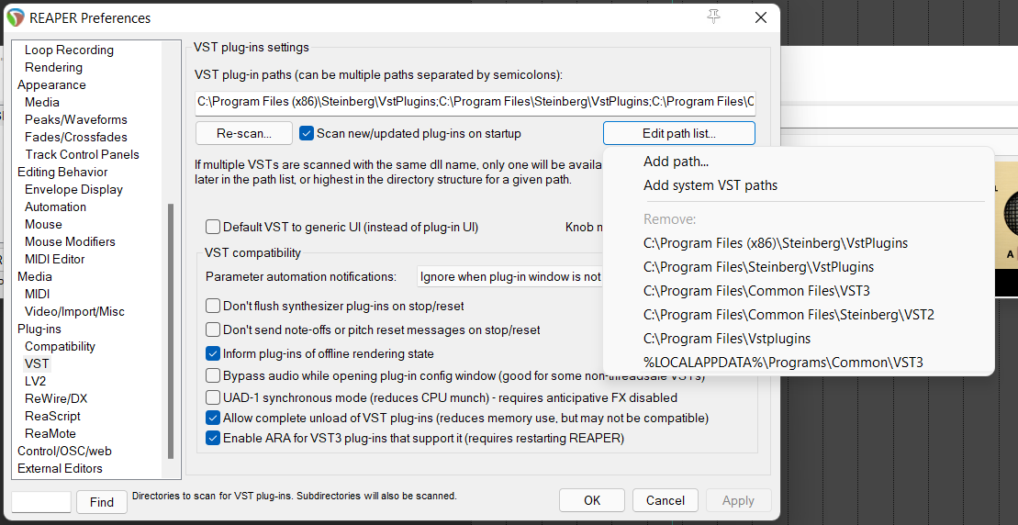Open ReWire/DX settings page

(x=56, y=398)
